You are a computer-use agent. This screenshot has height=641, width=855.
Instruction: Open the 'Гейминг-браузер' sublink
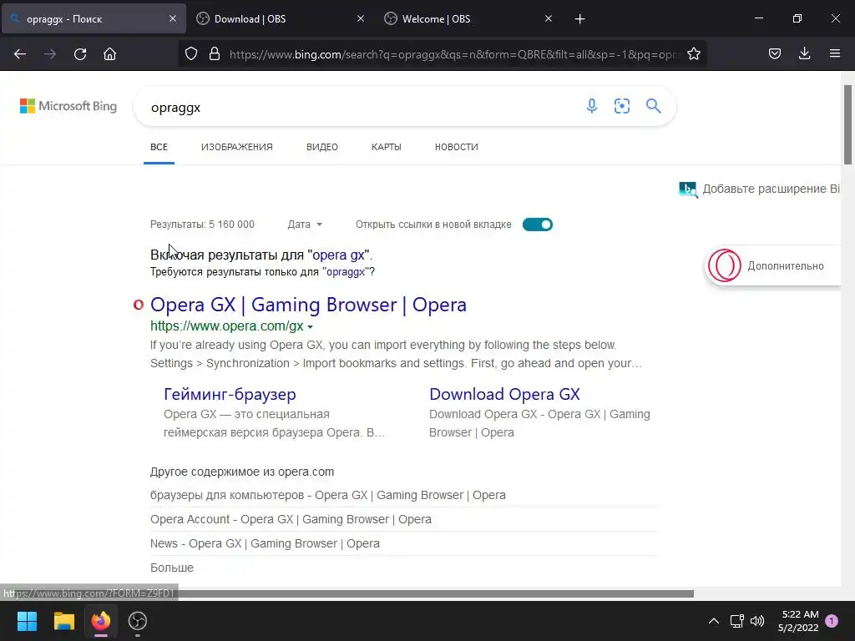tap(230, 394)
